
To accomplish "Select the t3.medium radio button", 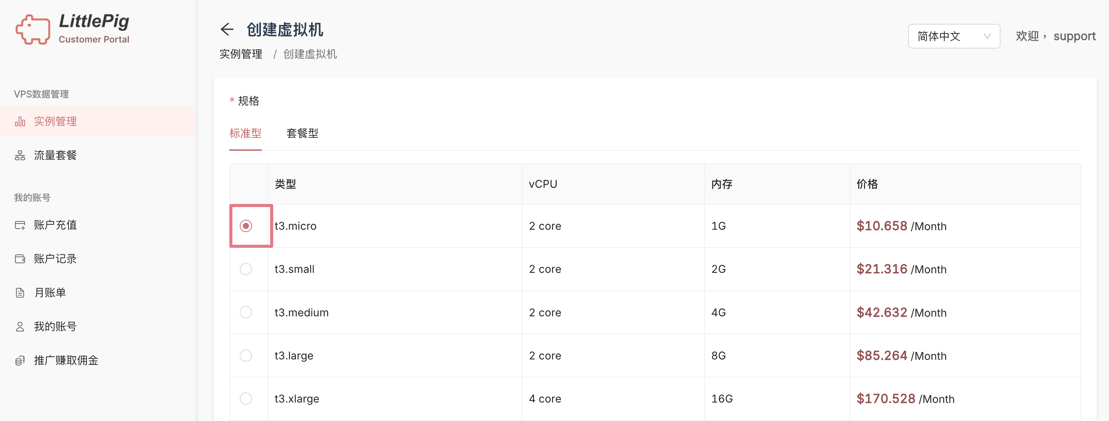I will coord(246,312).
